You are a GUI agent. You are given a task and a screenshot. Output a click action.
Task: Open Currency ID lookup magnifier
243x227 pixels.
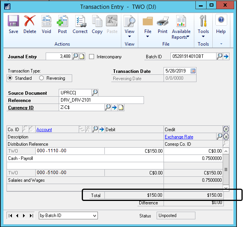(x=108, y=107)
